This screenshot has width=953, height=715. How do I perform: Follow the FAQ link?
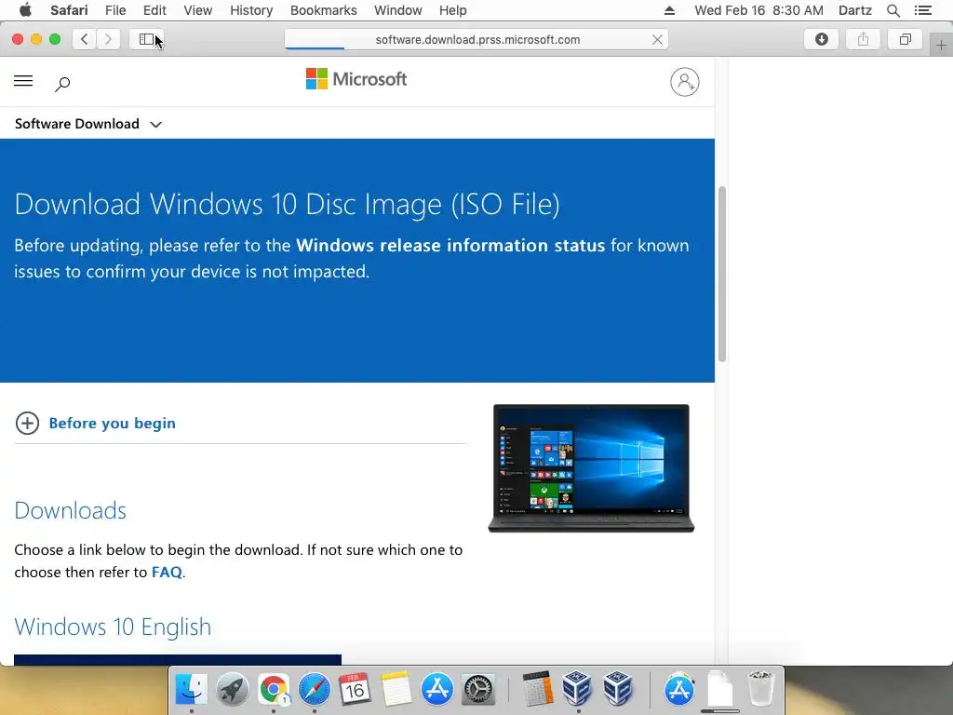click(x=167, y=573)
